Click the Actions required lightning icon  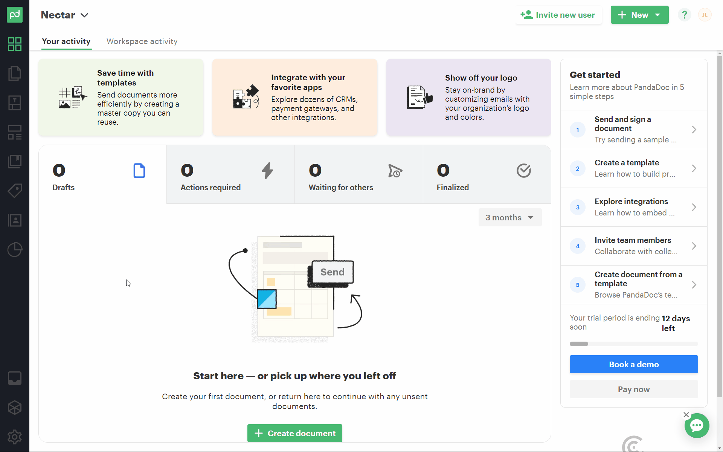point(267,171)
